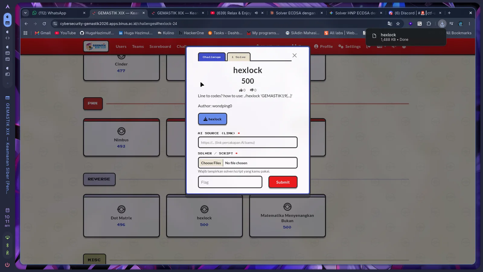Switch to the 1 Solve tab
This screenshot has height=272, width=483.
tap(238, 57)
